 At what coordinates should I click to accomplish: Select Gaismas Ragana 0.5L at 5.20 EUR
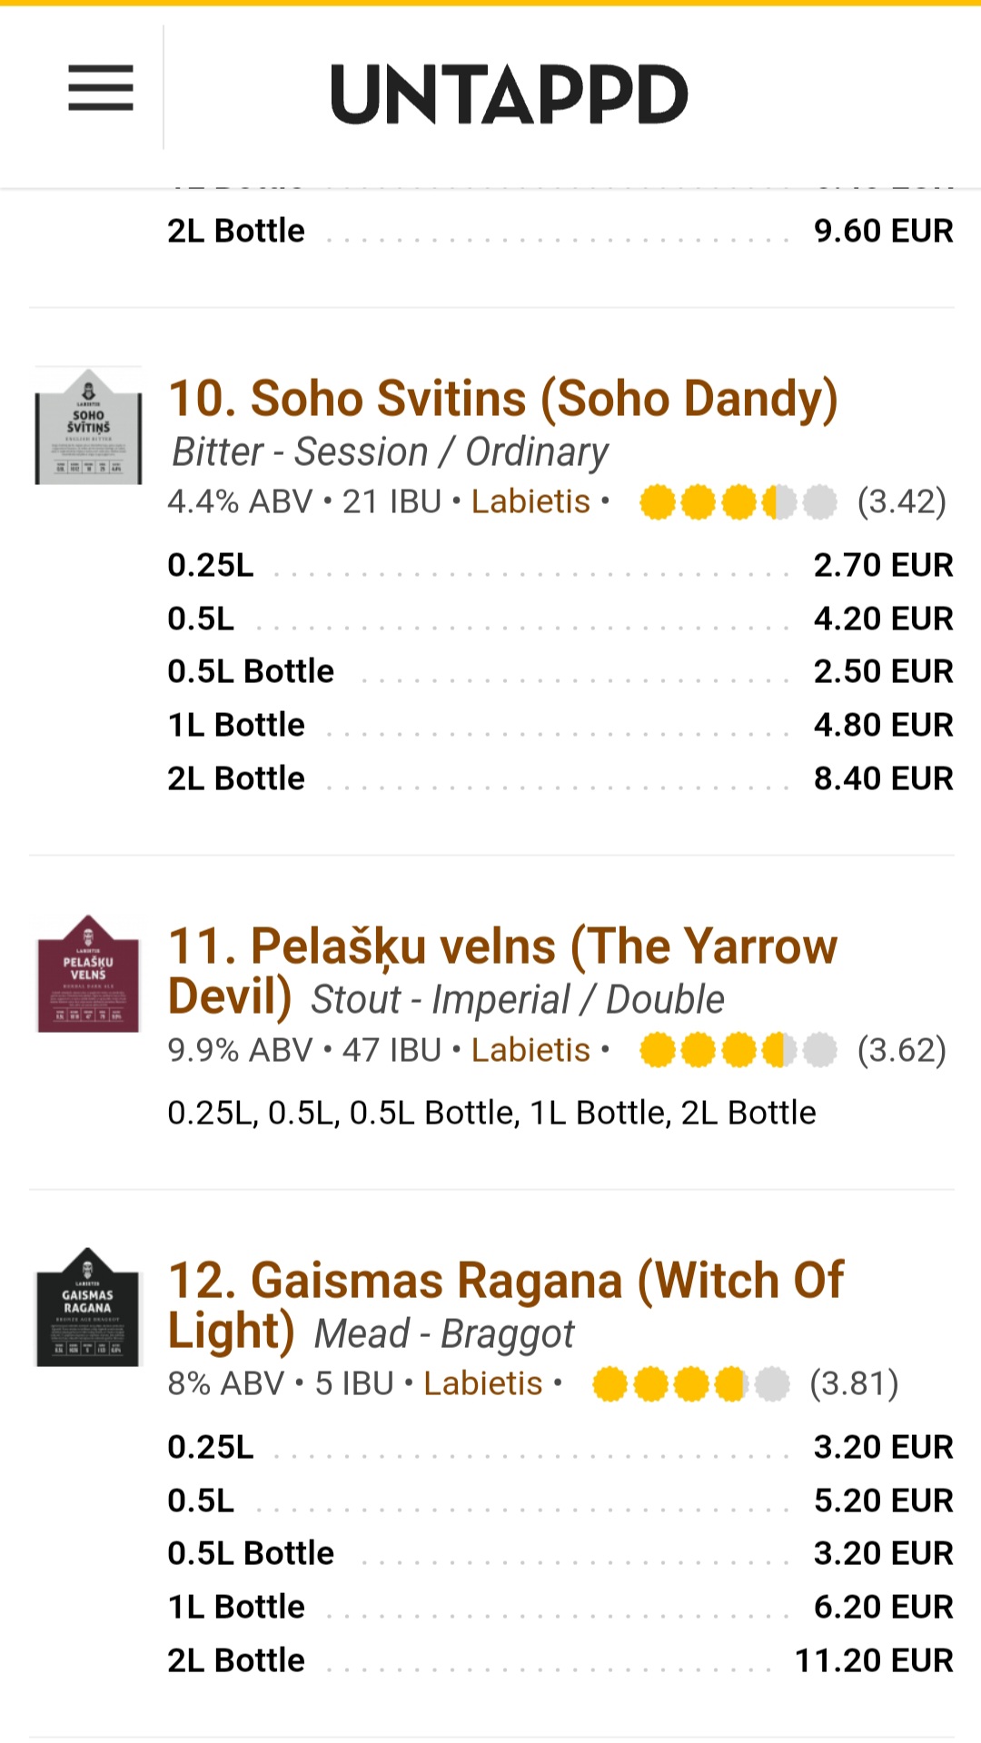tap(560, 1500)
